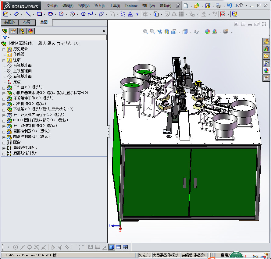Switch to the 装配体 tab
The width and height of the screenshot is (271, 259).
pos(9,22)
